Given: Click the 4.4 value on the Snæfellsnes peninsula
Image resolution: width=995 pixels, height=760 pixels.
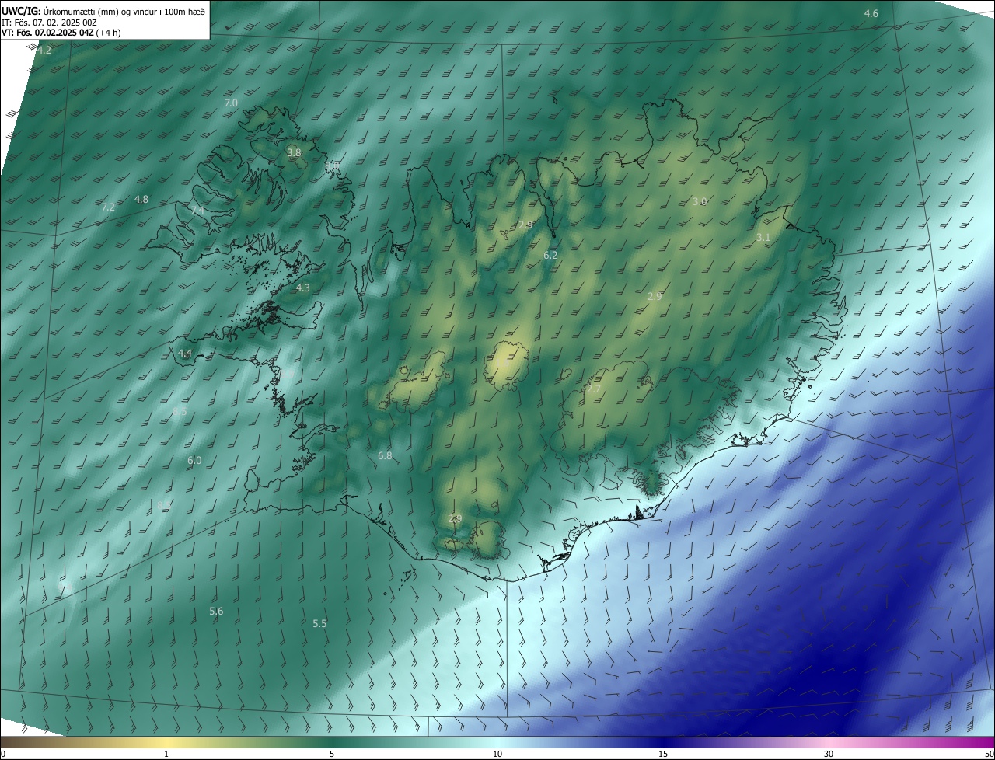Looking at the screenshot, I should tap(185, 353).
